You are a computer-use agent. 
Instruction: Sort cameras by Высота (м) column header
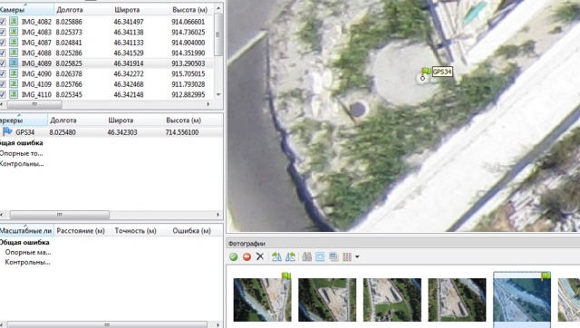click(190, 10)
